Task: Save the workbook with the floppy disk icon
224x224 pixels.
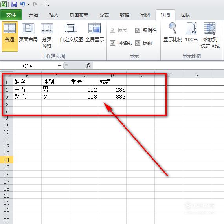Action: pos(14,4)
